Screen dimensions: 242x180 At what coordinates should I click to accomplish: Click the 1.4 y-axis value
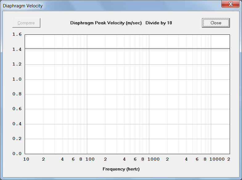click(17, 49)
